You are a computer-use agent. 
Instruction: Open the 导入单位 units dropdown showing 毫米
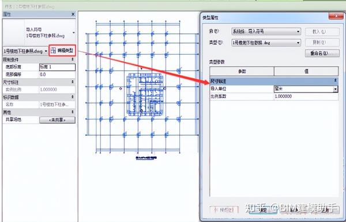pyautogui.click(x=306, y=89)
